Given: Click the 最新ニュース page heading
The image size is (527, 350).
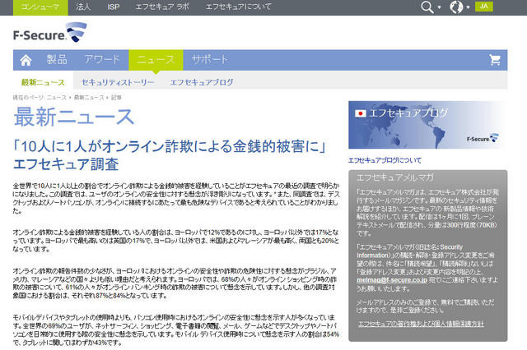Looking at the screenshot, I should click(74, 117).
